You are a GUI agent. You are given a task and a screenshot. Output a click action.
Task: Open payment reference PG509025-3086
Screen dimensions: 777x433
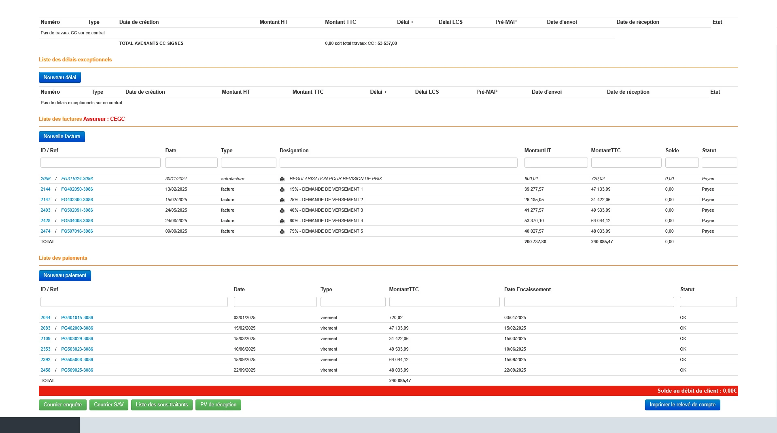point(77,370)
